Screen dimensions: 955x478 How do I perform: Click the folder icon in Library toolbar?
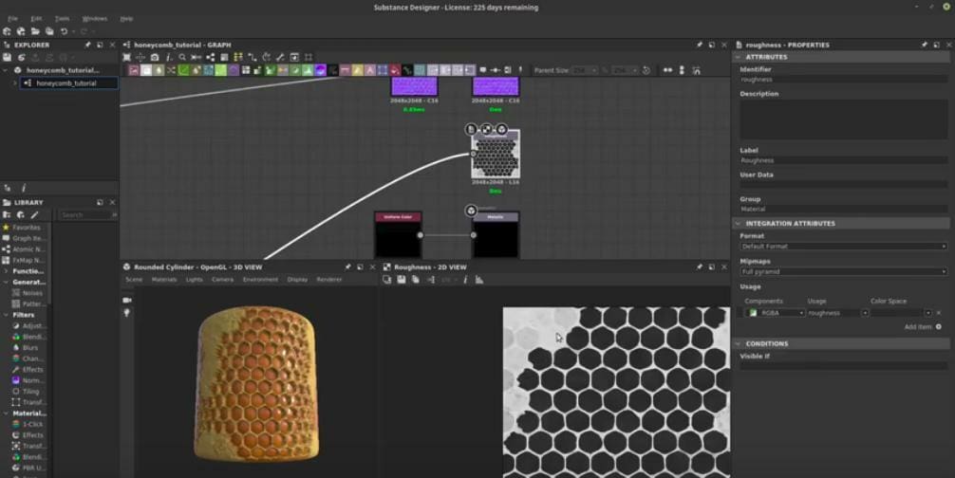tap(8, 214)
